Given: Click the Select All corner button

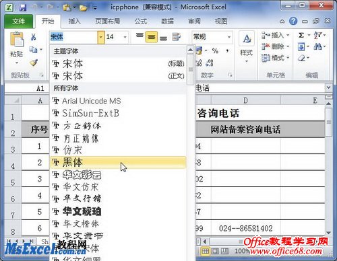Looking at the screenshot, I should (13, 100).
